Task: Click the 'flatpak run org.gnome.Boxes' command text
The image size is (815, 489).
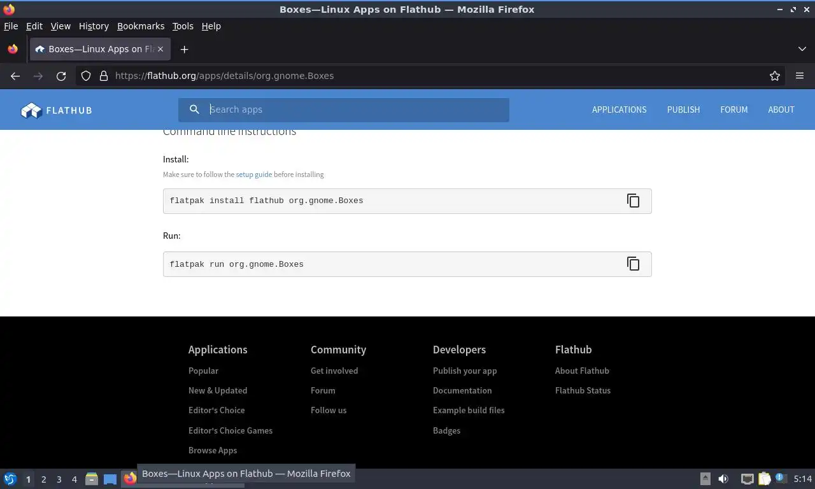Action: (x=236, y=264)
